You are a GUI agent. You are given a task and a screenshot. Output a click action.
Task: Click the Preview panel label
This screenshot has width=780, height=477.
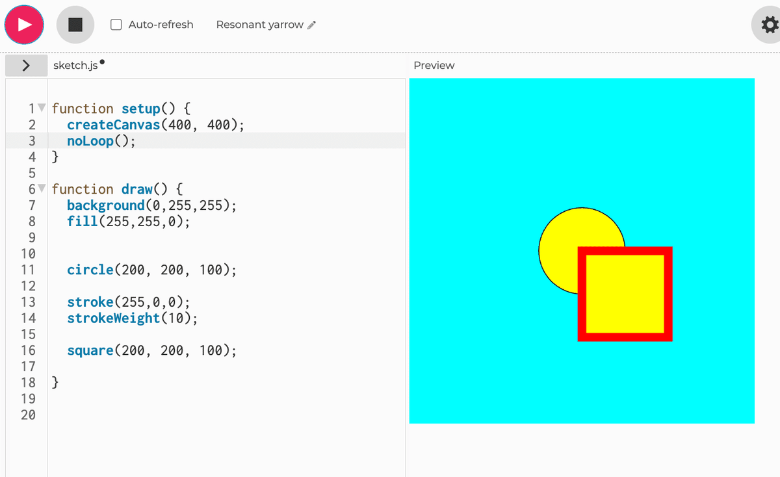(434, 65)
